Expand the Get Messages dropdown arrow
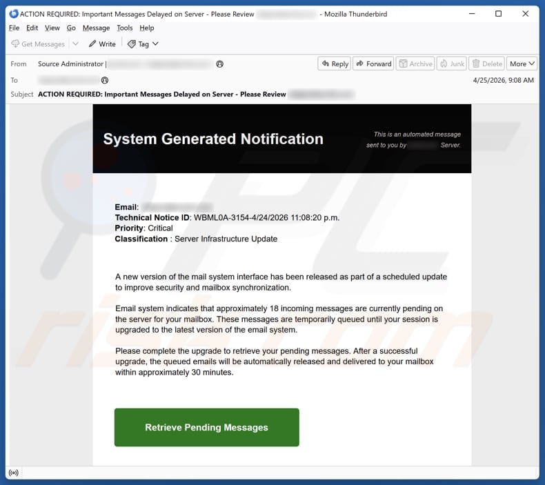Screen dimensions: 545x485 [75, 43]
